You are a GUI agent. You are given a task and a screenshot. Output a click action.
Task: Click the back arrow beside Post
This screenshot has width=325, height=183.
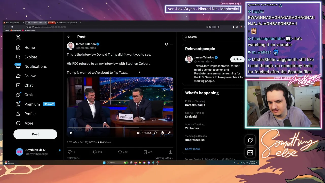69,37
